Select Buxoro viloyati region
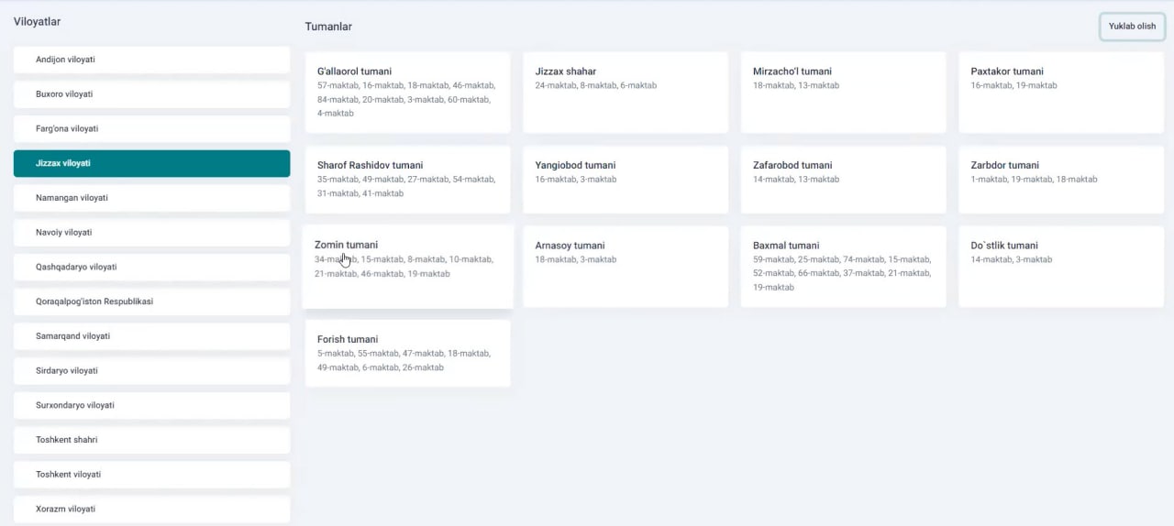 151,94
